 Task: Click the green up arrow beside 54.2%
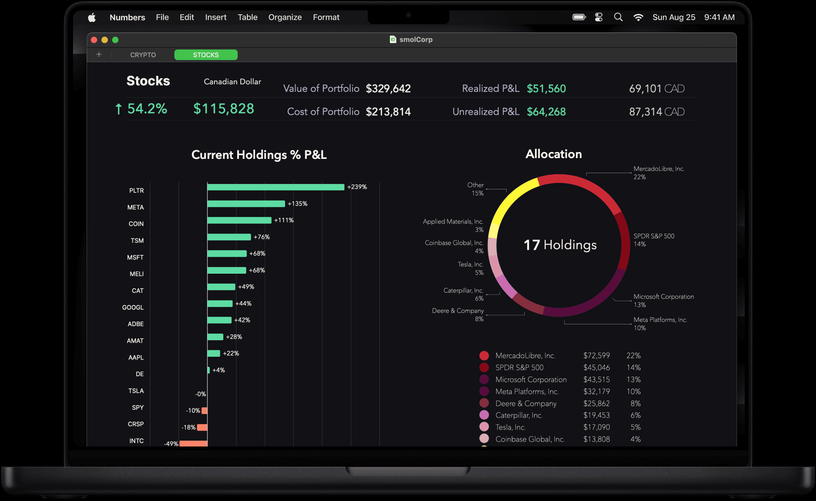tap(119, 109)
